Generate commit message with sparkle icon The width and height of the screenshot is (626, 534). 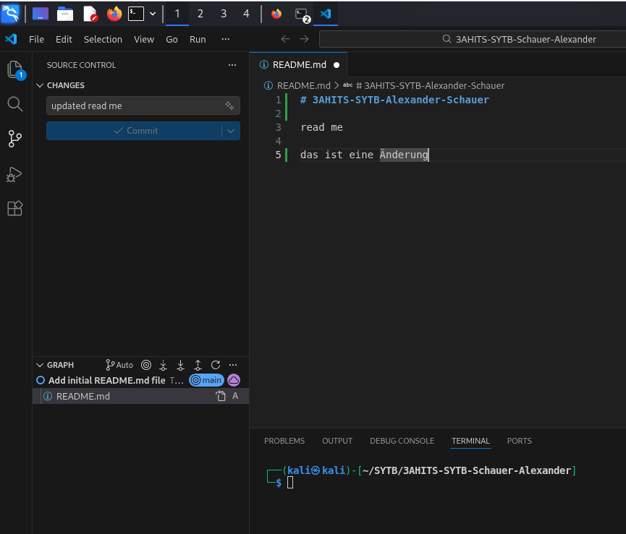pos(229,106)
